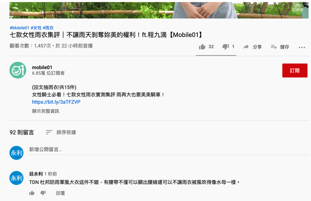Open mobile01 channel name link
The image size is (311, 201).
pyautogui.click(x=42, y=68)
